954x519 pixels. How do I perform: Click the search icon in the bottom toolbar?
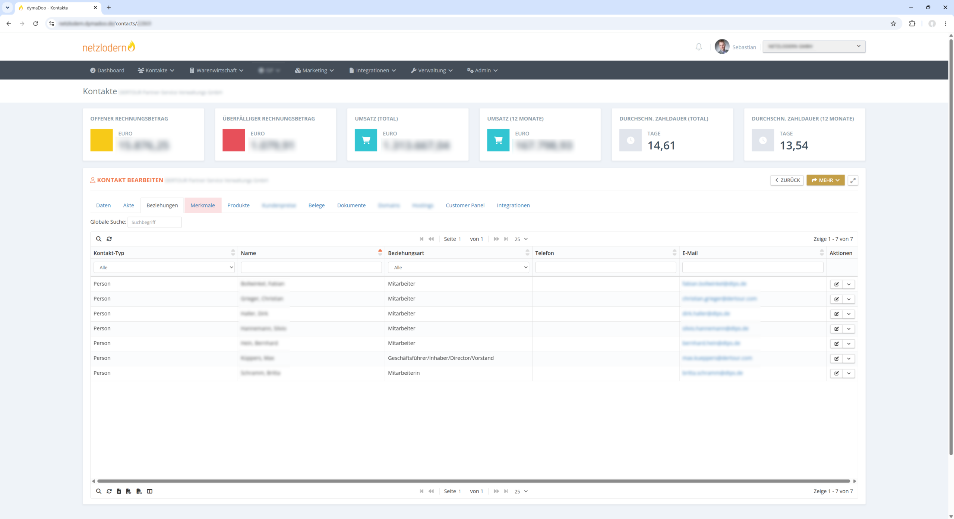tap(99, 491)
